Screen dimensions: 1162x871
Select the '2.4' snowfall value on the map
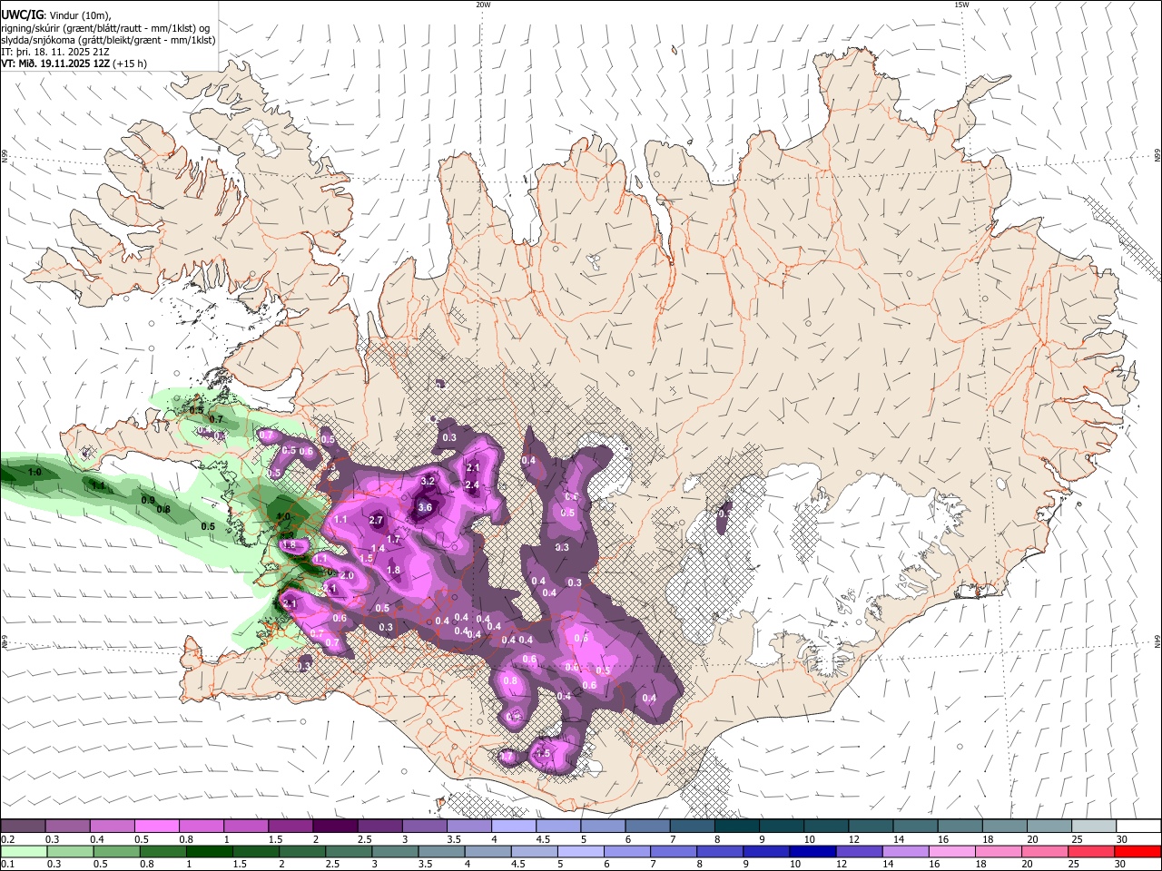(472, 485)
